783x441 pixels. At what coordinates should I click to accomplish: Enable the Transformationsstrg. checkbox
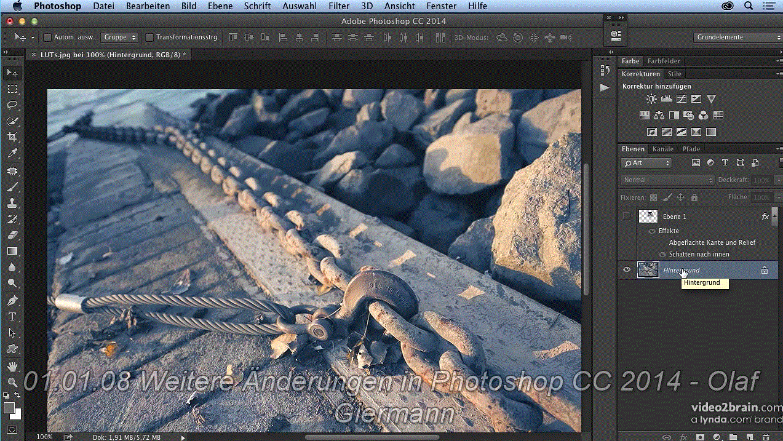tap(149, 38)
